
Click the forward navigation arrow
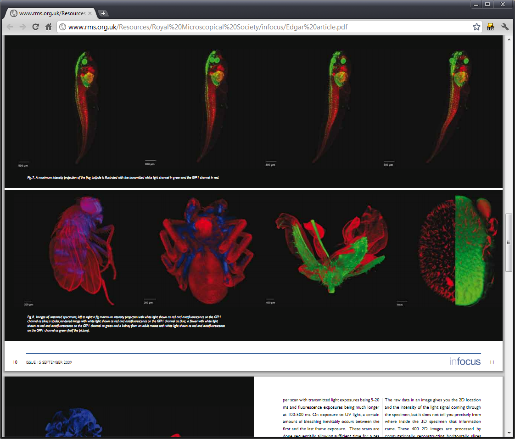point(22,27)
